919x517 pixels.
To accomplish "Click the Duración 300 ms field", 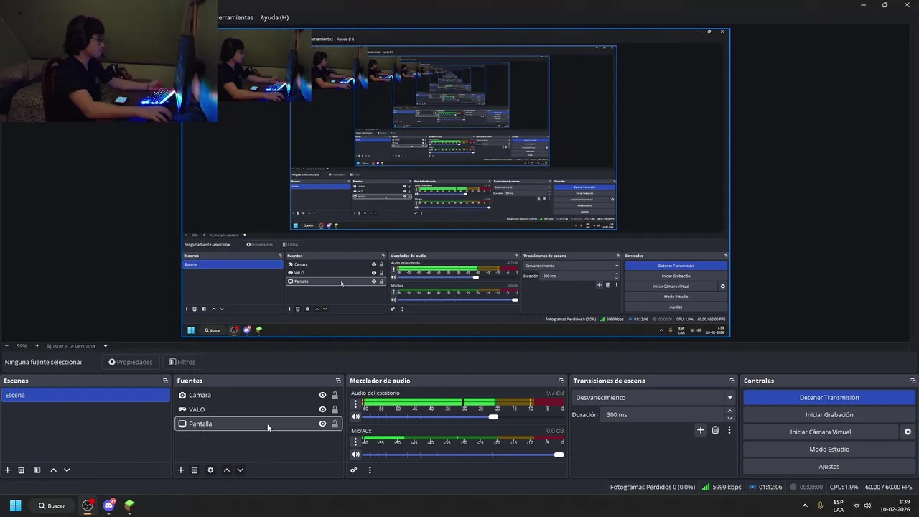I will (x=663, y=415).
